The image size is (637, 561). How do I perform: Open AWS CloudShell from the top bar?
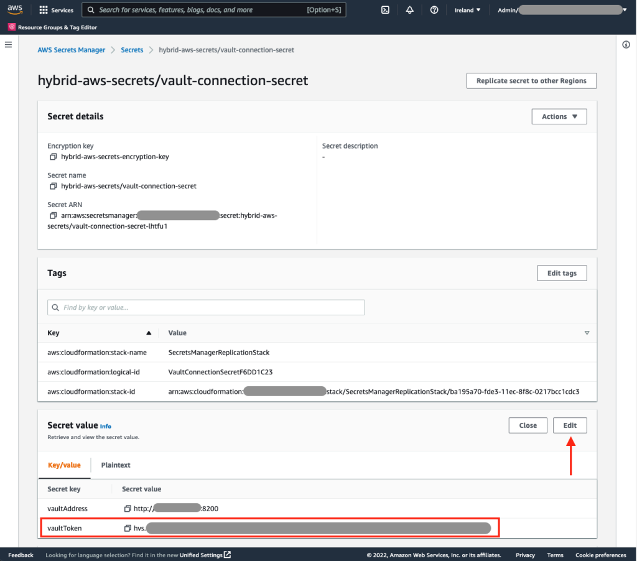tap(384, 10)
